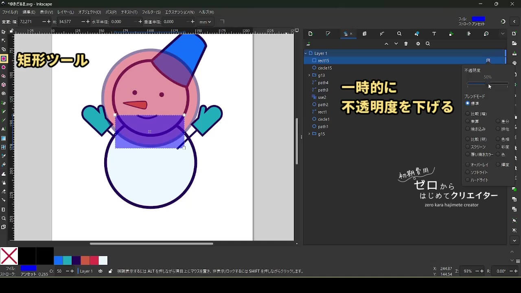Click the opacity slider in the popup
521x293 pixels.
[x=488, y=84]
